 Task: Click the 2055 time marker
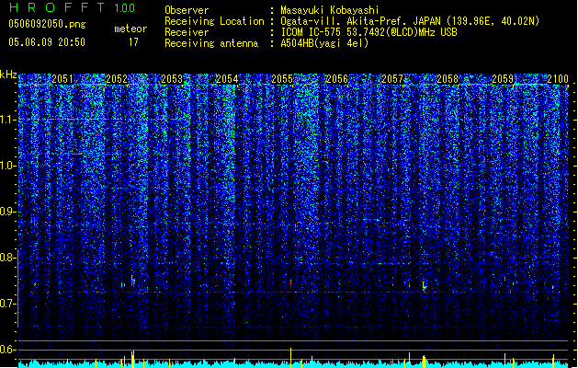click(282, 79)
